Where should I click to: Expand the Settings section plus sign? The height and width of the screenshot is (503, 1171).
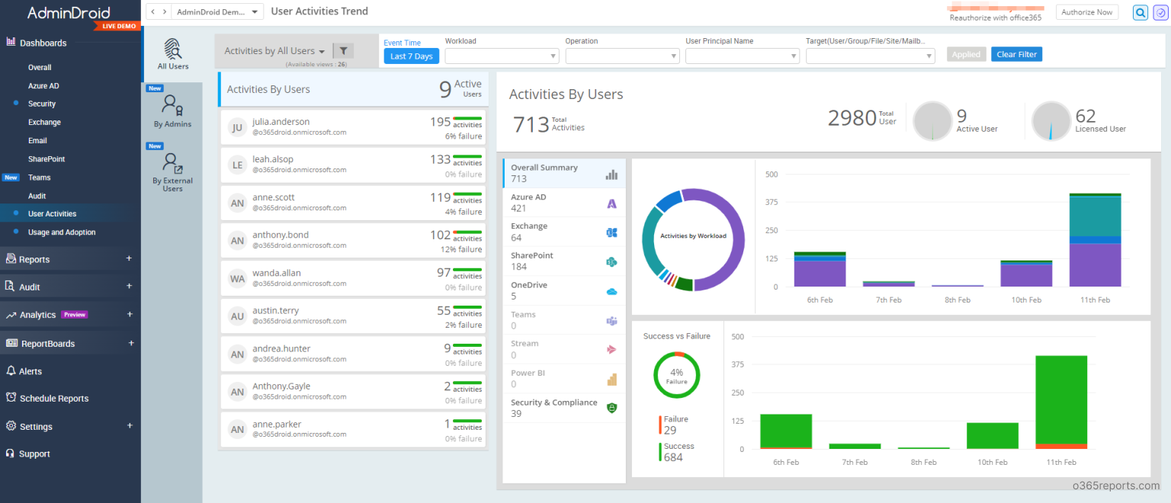(130, 425)
